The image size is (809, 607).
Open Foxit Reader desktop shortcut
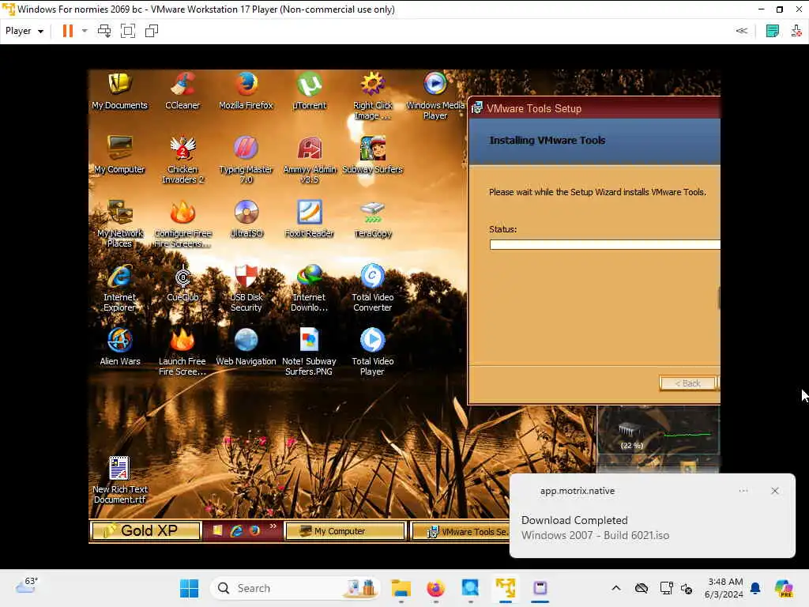(310, 219)
